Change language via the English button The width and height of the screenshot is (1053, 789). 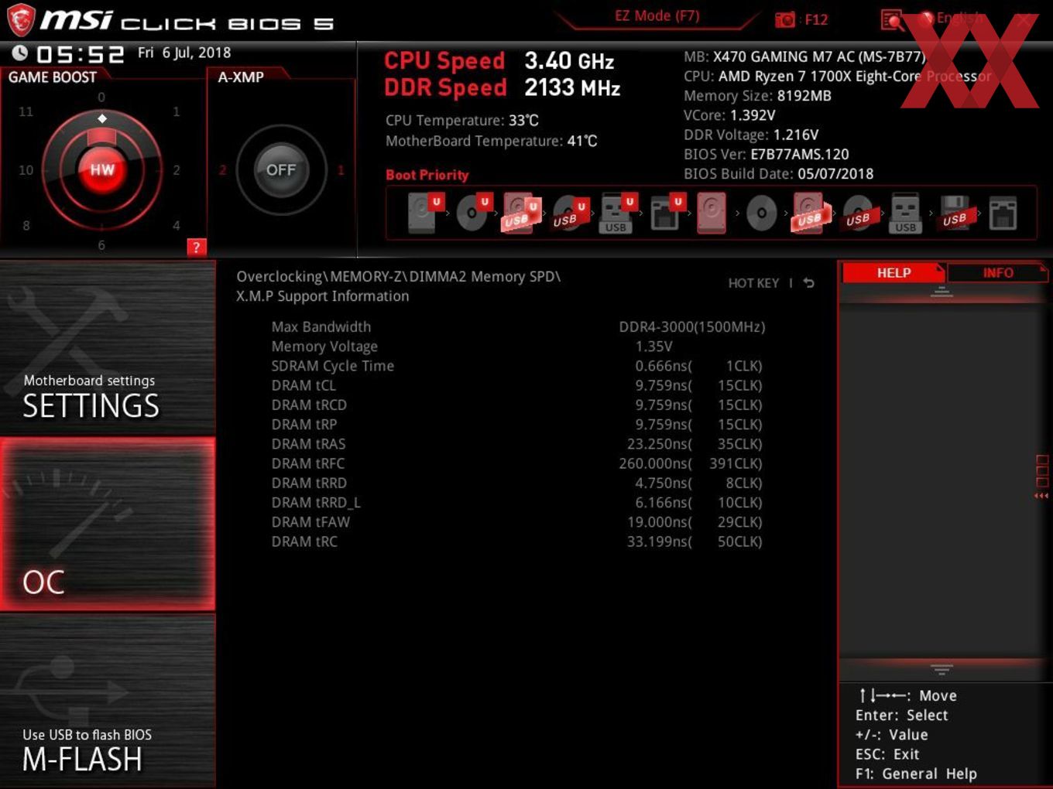(x=951, y=19)
